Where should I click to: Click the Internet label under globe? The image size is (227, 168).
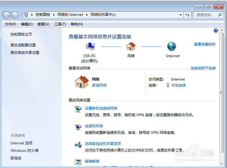tap(173, 56)
